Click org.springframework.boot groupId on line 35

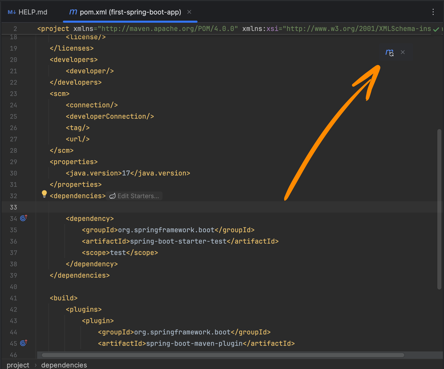[x=166, y=230]
